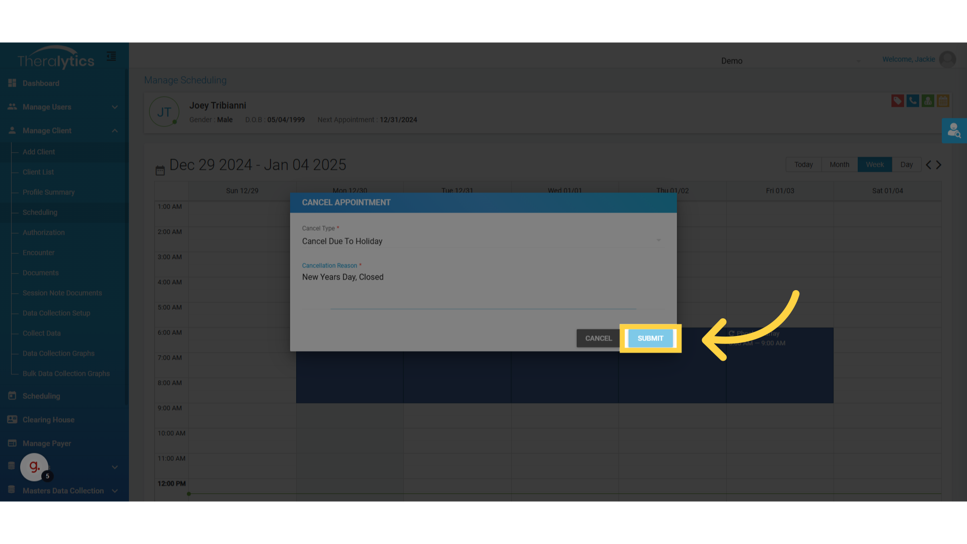Expand Masters Data Collection menu
Image resolution: width=967 pixels, height=544 pixels.
tap(63, 491)
